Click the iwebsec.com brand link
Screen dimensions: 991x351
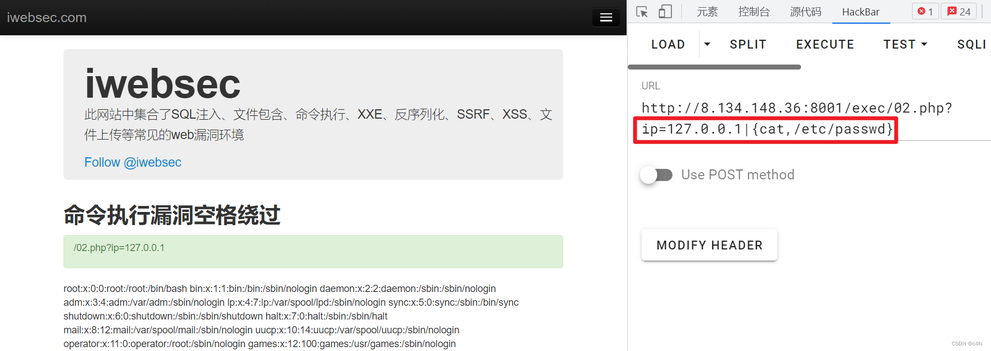point(47,18)
